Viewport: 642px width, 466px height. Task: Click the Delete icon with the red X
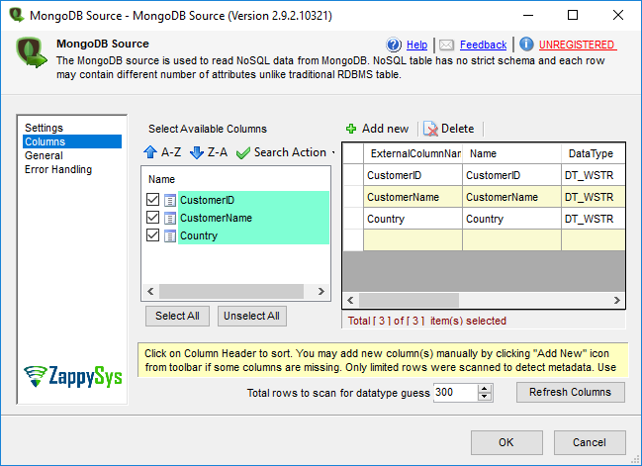pos(430,129)
